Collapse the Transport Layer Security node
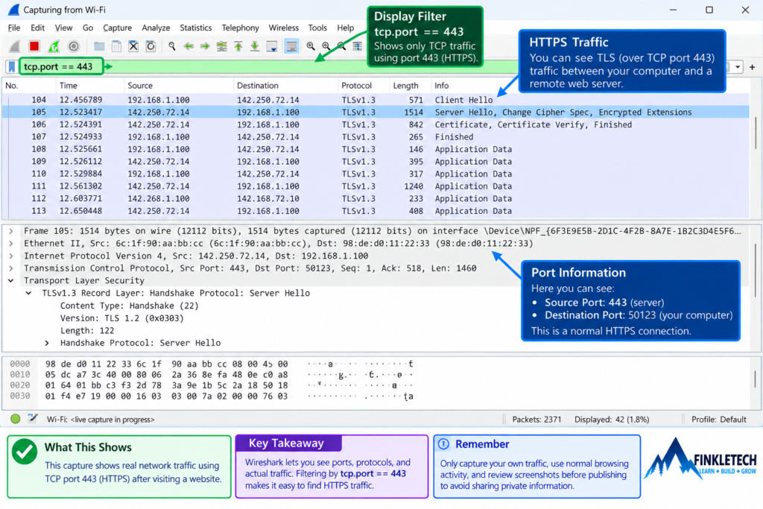Screen dimensions: 763x509 click(10, 281)
